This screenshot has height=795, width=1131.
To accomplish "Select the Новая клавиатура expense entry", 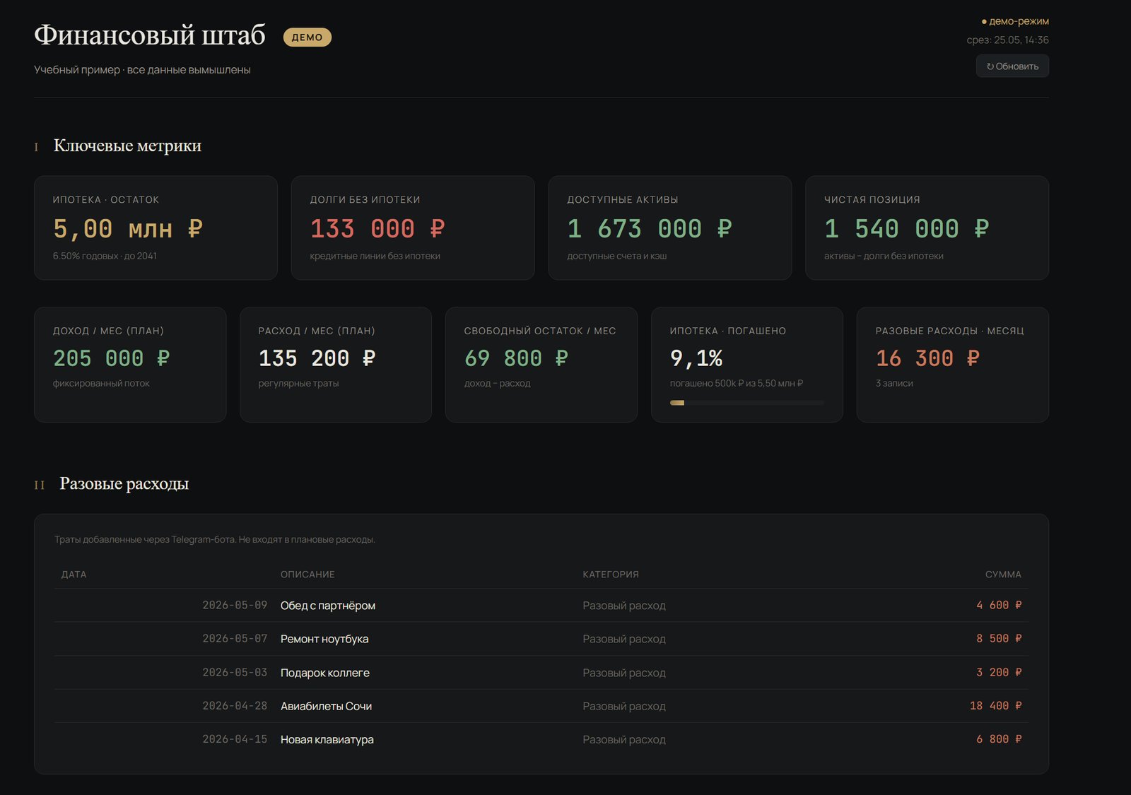I will 541,739.
